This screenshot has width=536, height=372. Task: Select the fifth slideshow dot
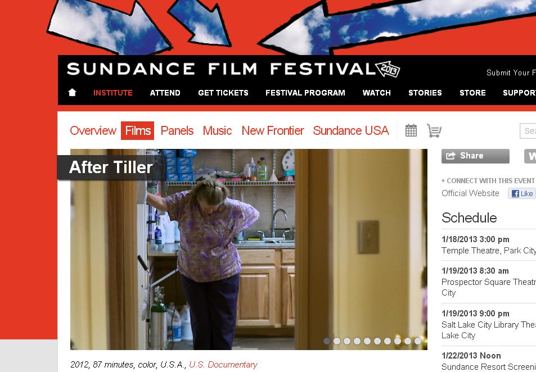tap(367, 341)
